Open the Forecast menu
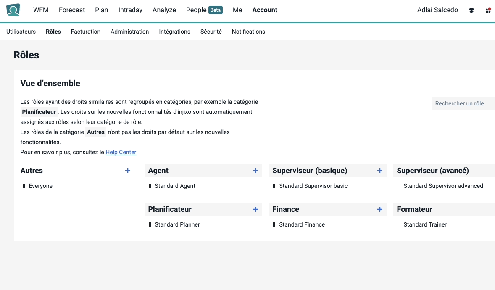 [71, 10]
